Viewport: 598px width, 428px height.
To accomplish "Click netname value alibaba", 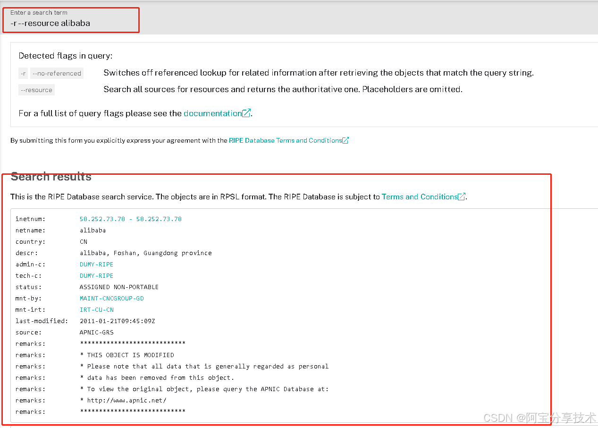I will (x=93, y=231).
